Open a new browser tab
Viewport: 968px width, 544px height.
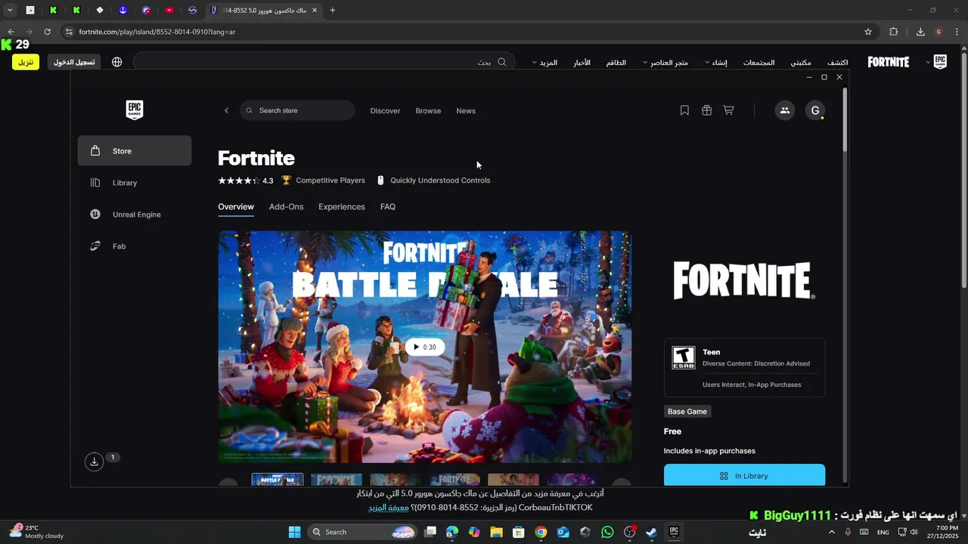[x=333, y=10]
